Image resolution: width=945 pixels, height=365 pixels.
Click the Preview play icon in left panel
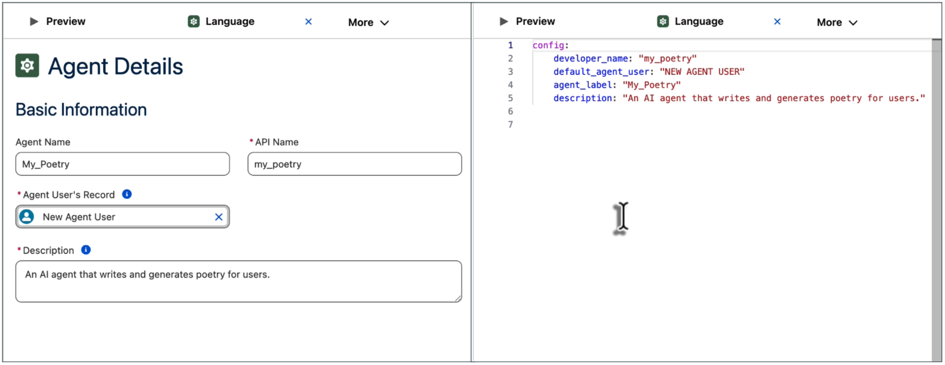(34, 21)
